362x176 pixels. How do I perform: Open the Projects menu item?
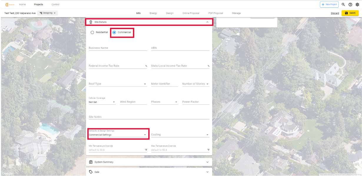click(x=39, y=4)
